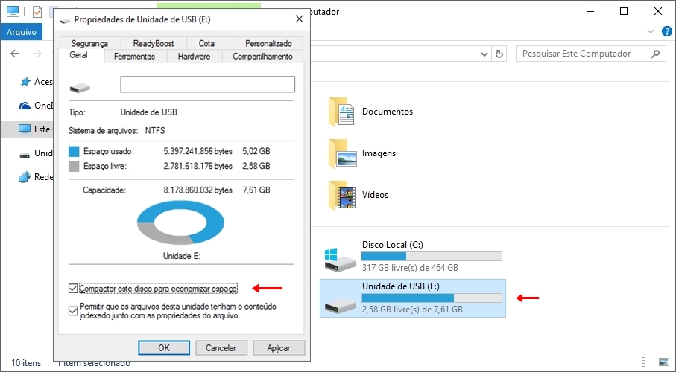Expand the ribbon using the chevron

coord(651,32)
